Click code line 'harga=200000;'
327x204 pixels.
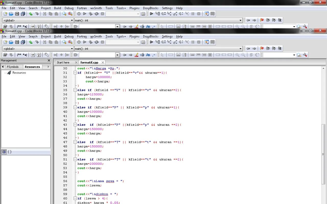tap(90, 164)
